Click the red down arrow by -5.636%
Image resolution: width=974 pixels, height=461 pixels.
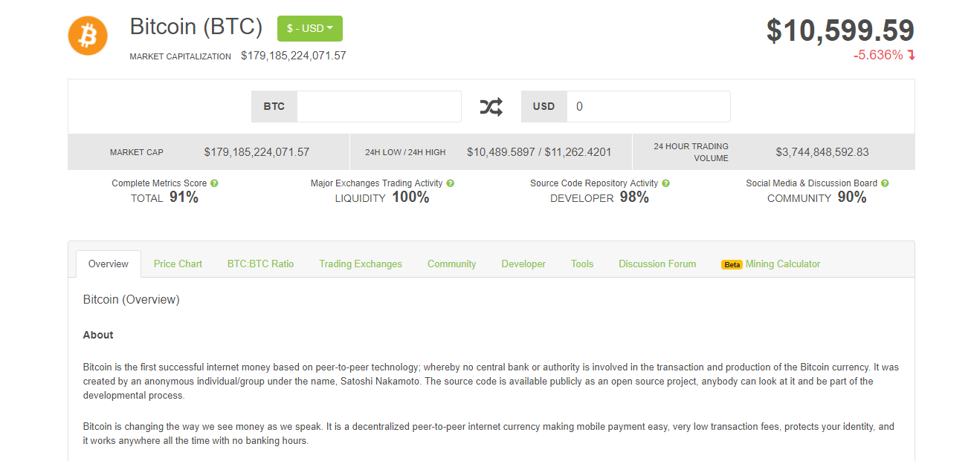(912, 55)
